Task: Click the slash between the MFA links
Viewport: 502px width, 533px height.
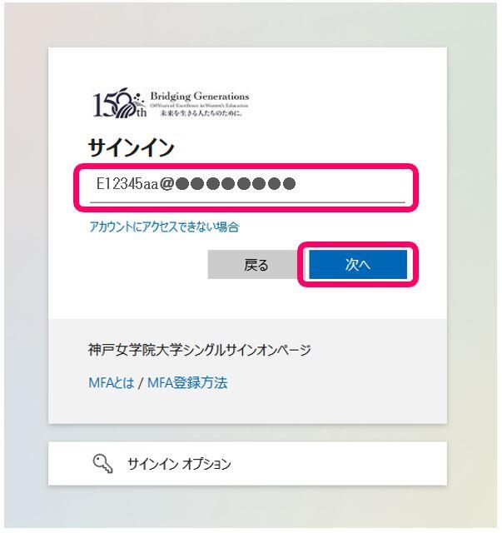Action: (x=141, y=383)
